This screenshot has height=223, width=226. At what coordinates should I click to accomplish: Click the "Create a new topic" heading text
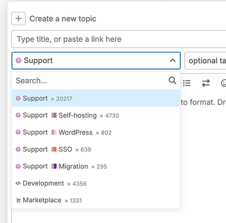click(x=63, y=19)
